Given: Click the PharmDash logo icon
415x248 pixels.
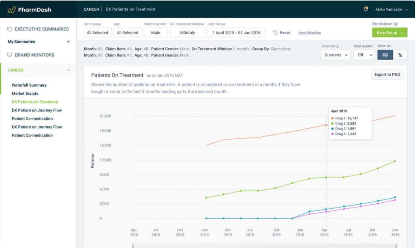Looking at the screenshot, I should [12, 10].
